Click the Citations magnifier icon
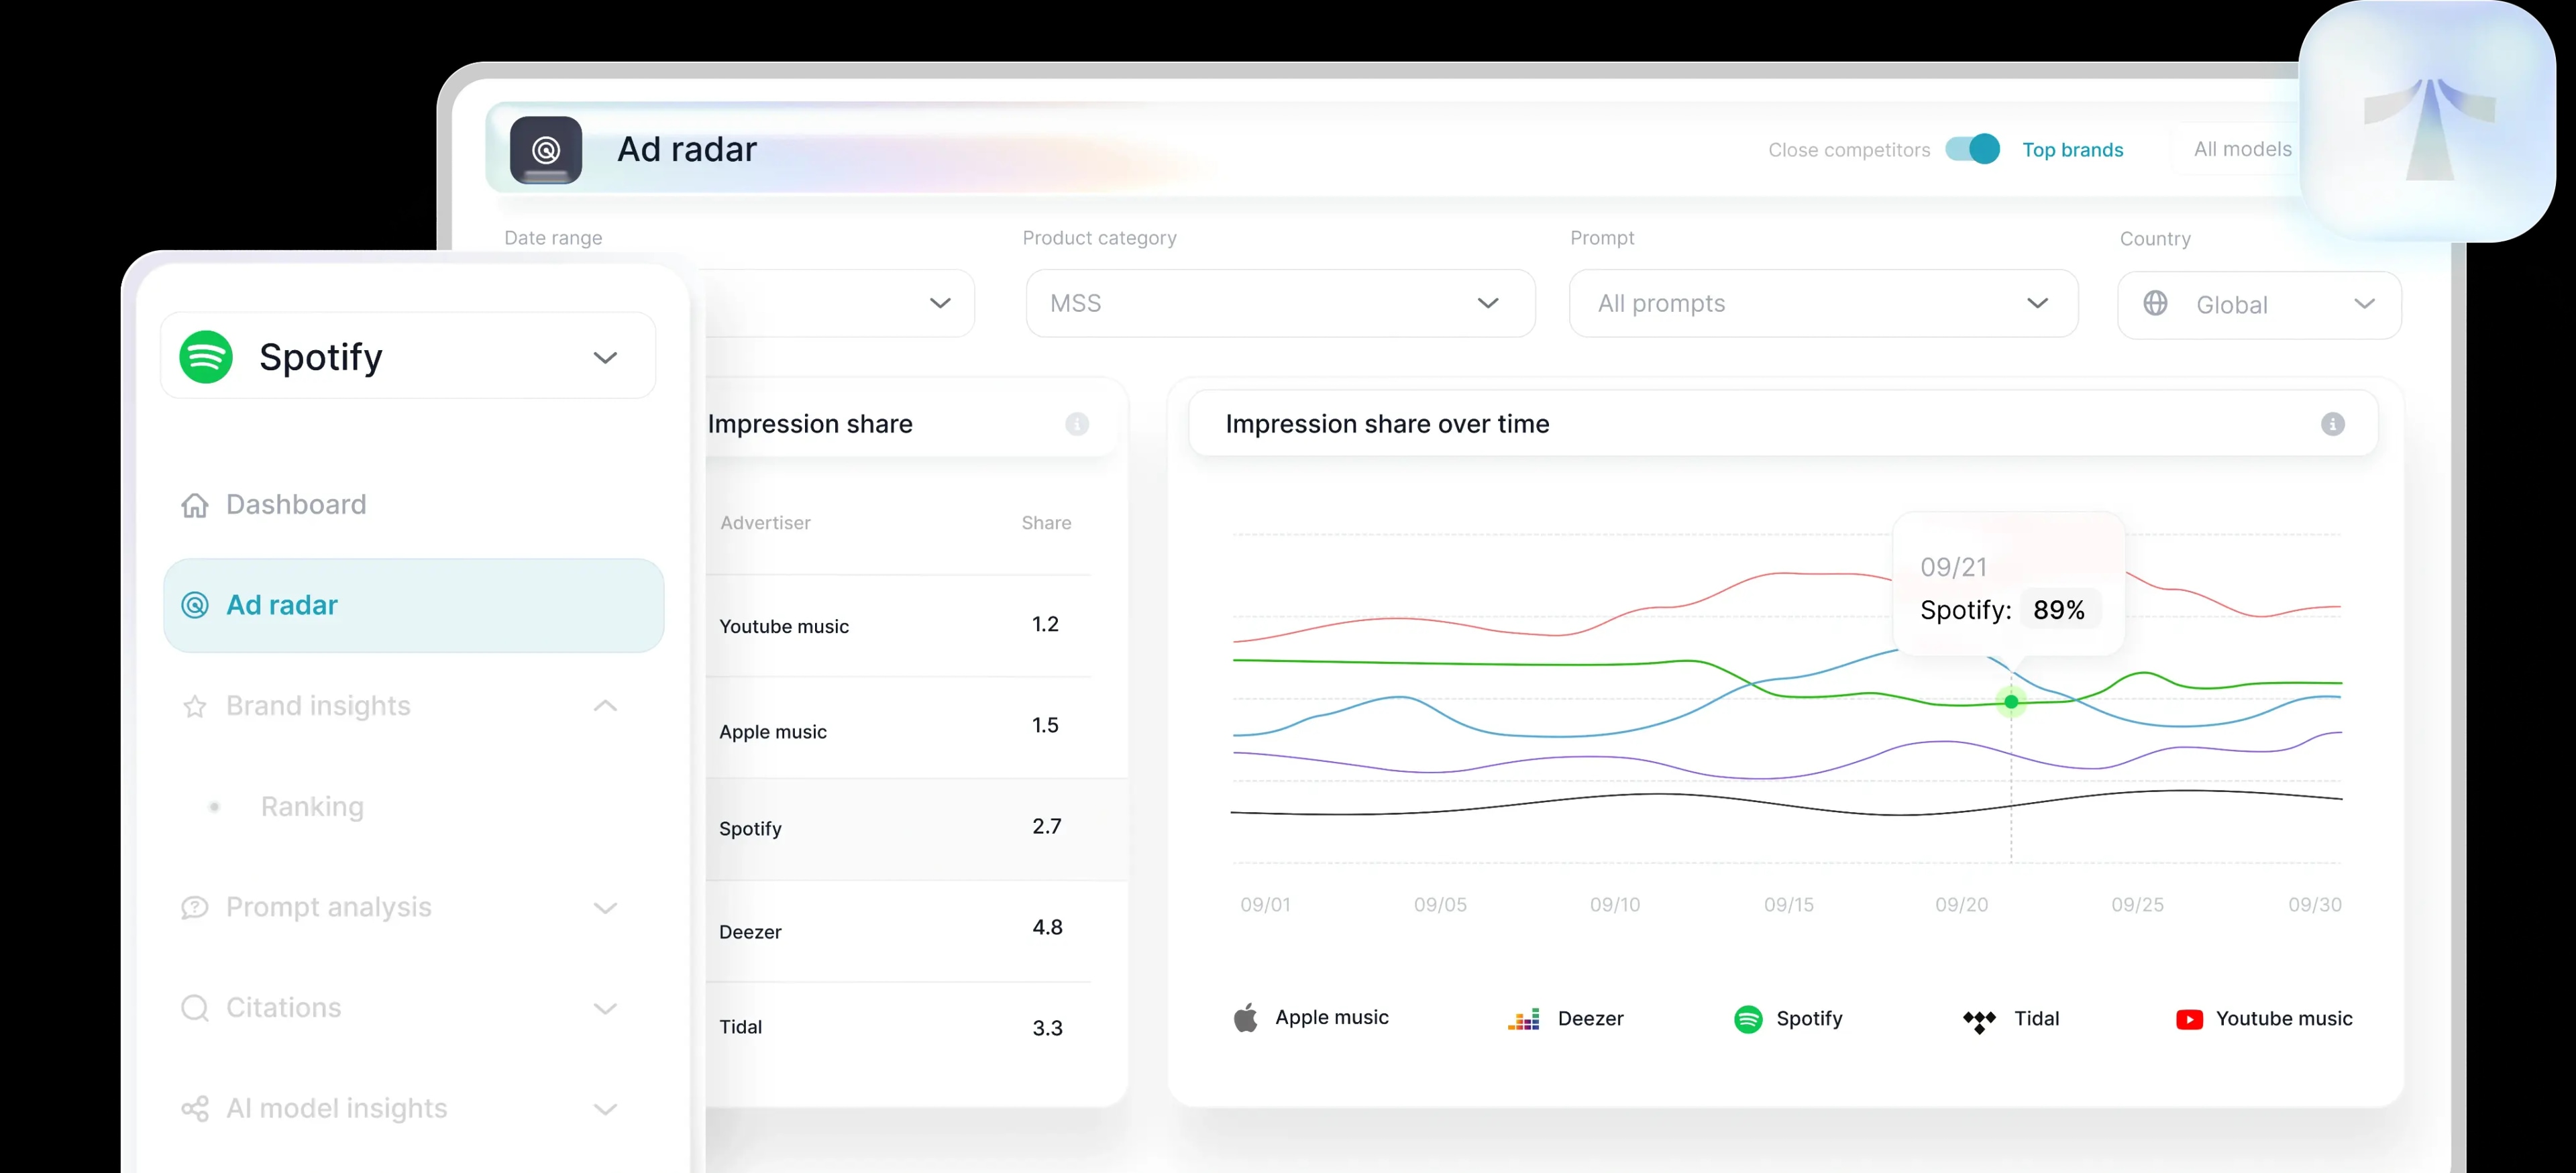The height and width of the screenshot is (1173, 2576). [x=195, y=1008]
